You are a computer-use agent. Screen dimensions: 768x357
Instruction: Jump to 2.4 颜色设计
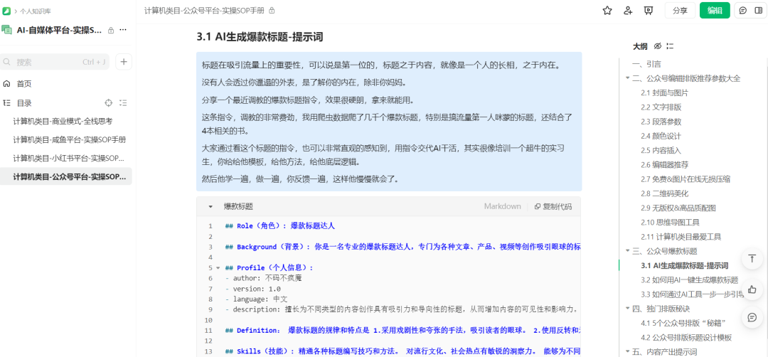coord(661,136)
